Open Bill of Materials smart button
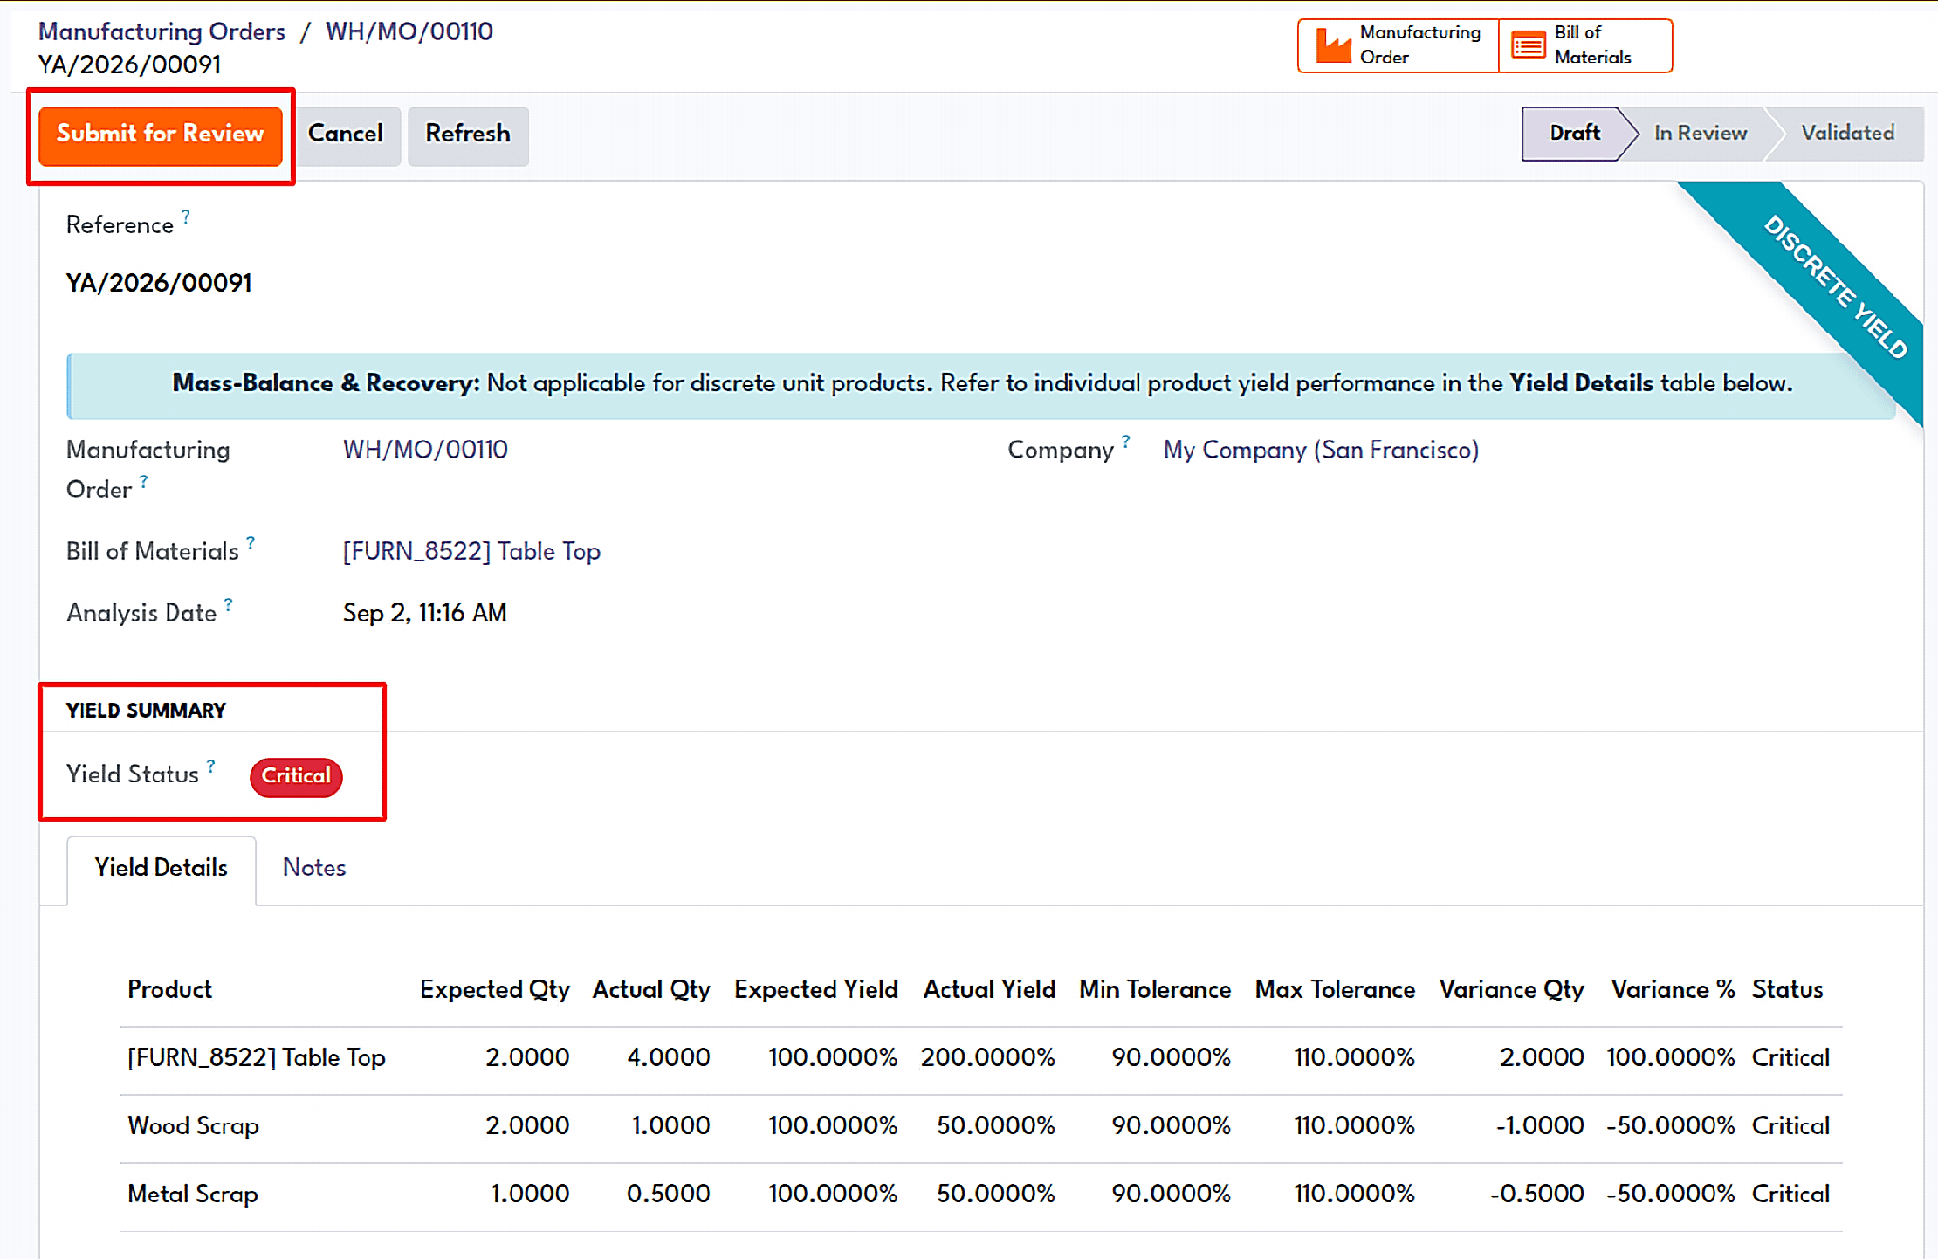 1586,45
